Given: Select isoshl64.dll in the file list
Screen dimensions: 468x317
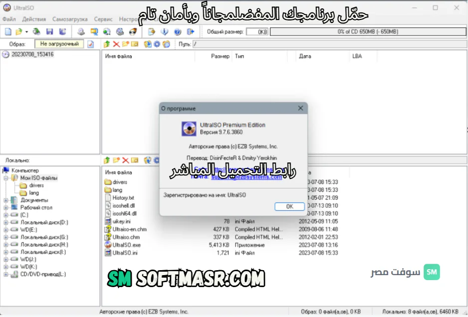Looking at the screenshot, I should click(124, 213).
